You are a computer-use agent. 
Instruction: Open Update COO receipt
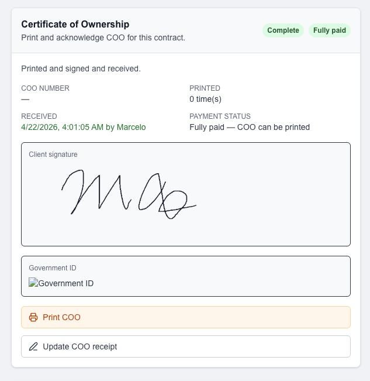[186, 346]
